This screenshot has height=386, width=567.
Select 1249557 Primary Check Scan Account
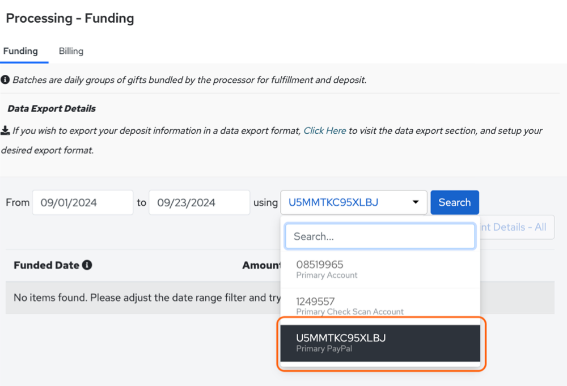[x=380, y=306]
